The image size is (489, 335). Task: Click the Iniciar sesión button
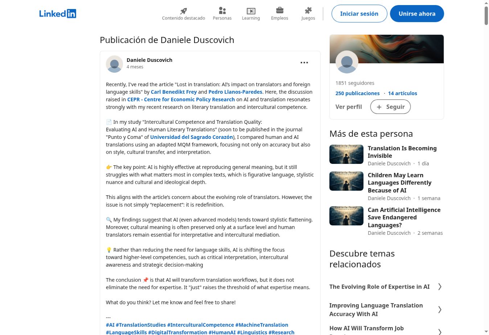[x=359, y=14]
